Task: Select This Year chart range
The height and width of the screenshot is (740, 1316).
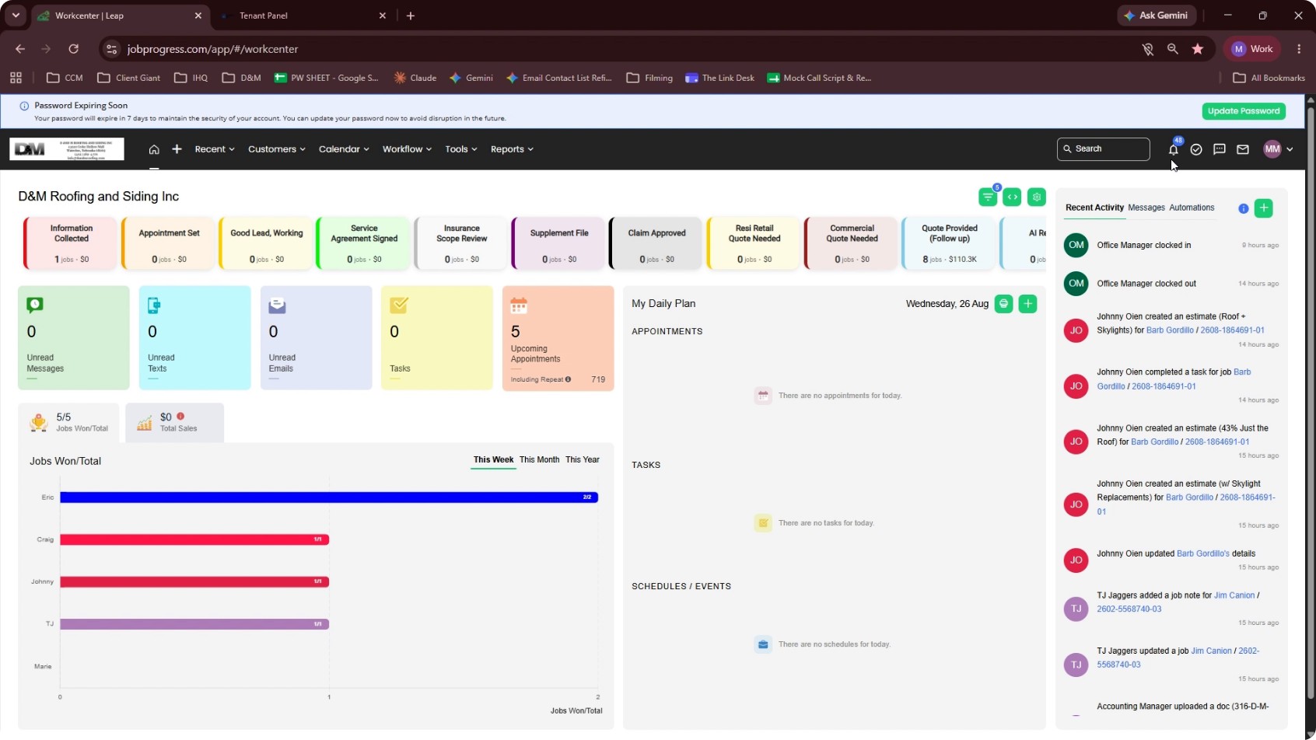Action: (x=582, y=460)
